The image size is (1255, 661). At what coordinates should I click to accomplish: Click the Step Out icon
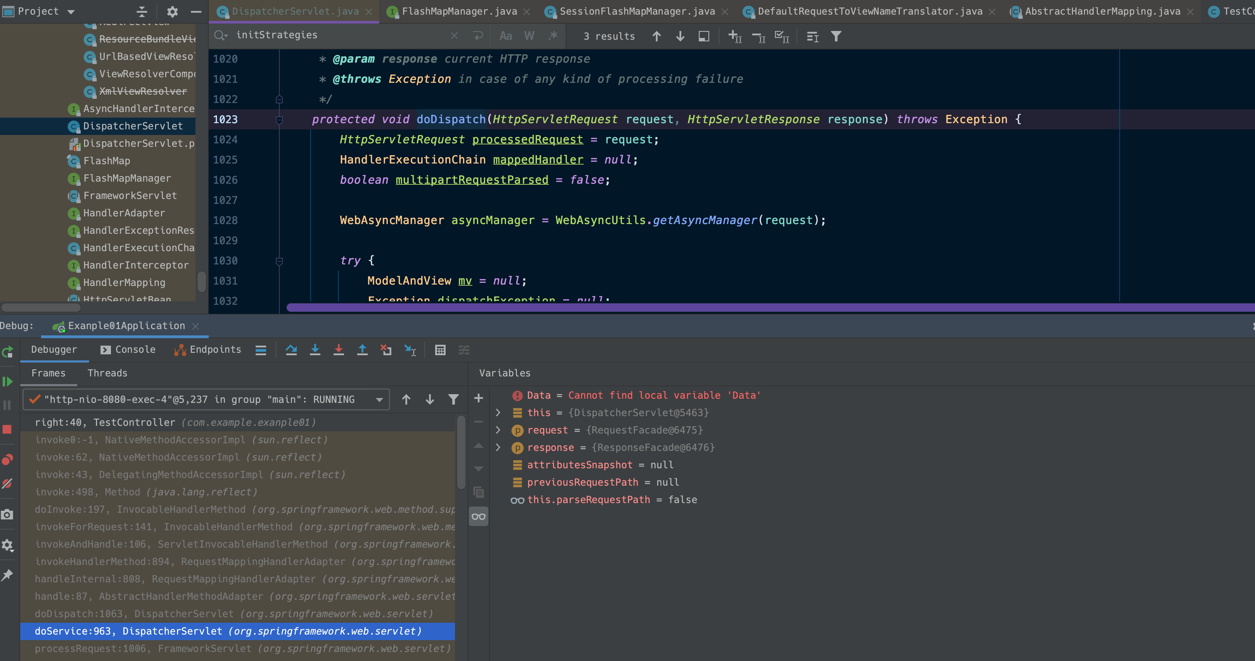[362, 350]
